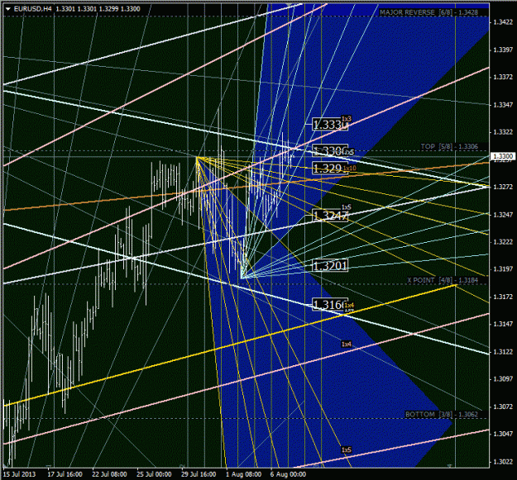The height and width of the screenshot is (480, 517).
Task: Click the 1.3122 price axis value
Action: click(x=503, y=352)
